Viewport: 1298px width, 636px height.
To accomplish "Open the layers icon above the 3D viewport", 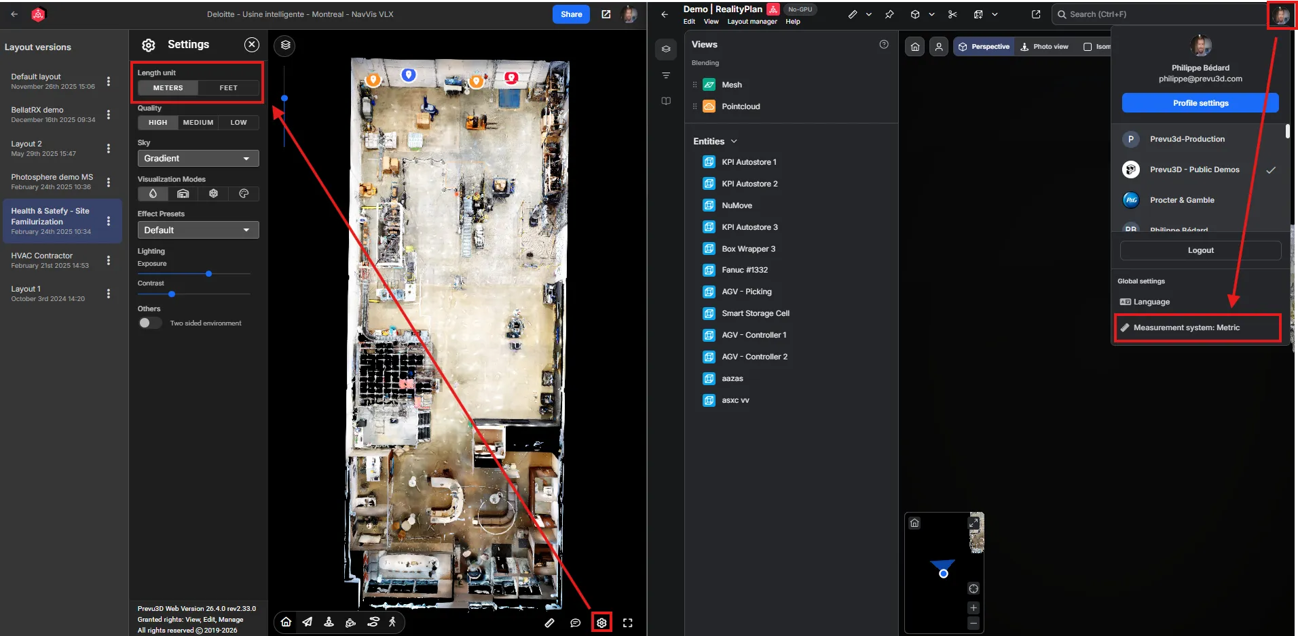I will click(x=286, y=45).
